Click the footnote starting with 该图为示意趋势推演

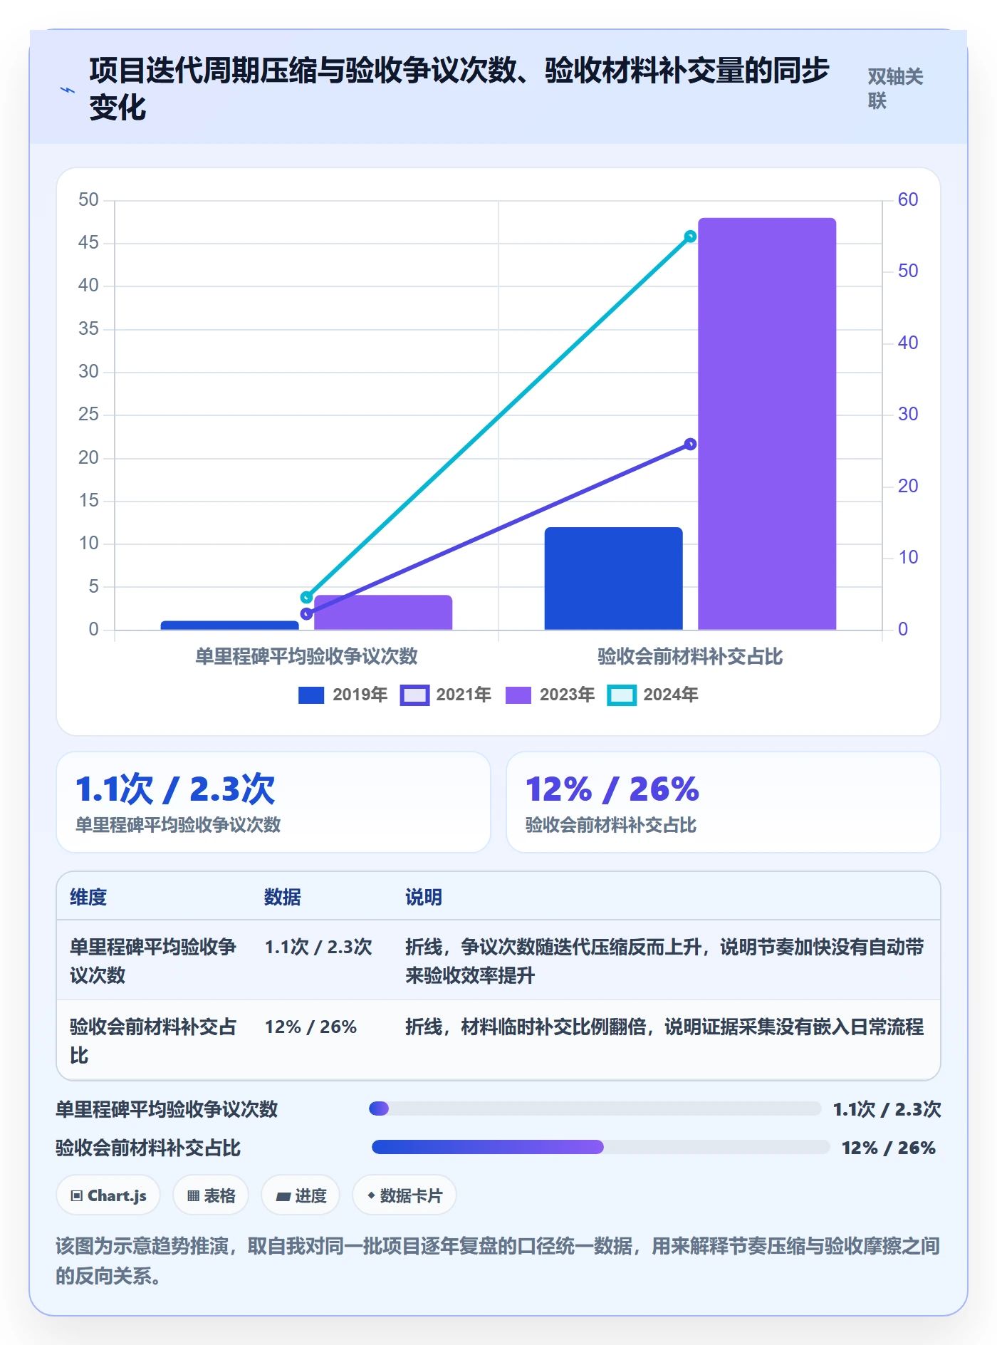498,1260
